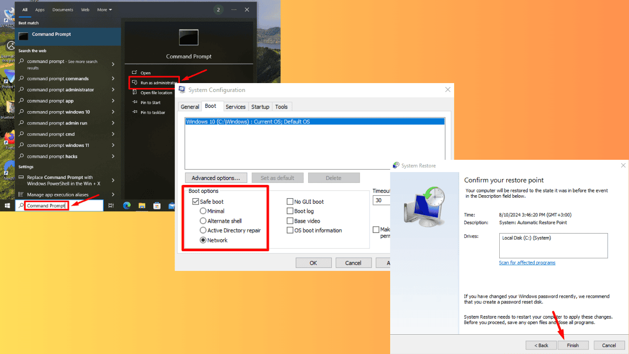629x354 pixels.
Task: Open the Startup tab in System Configuration
Action: click(260, 107)
